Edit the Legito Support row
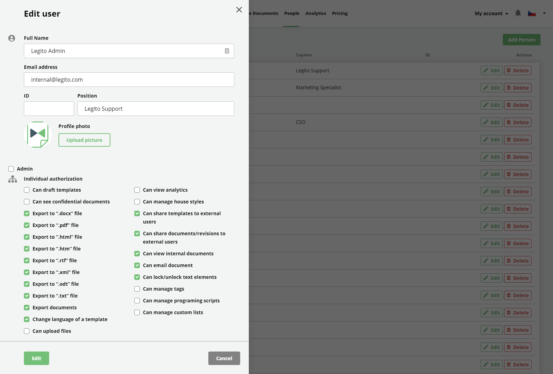 click(491, 71)
